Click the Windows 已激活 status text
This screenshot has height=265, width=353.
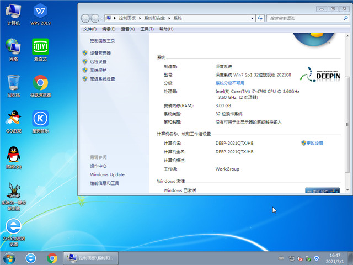(x=180, y=190)
